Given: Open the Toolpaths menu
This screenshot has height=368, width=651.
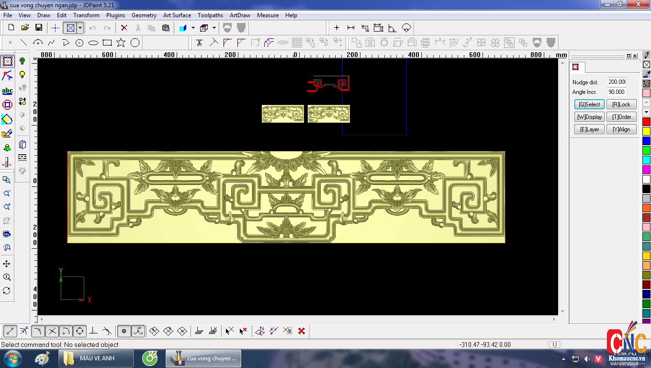Looking at the screenshot, I should [x=210, y=15].
